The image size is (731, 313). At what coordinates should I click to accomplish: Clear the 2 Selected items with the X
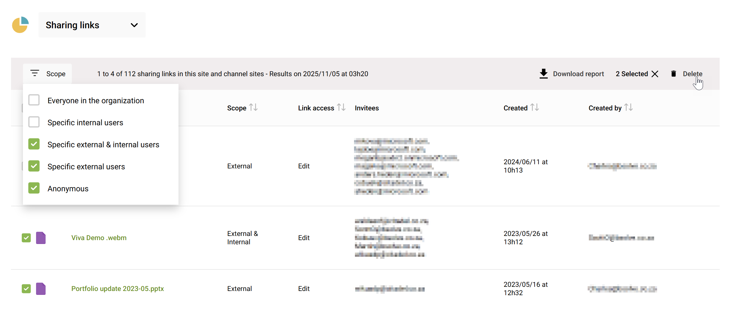(x=655, y=73)
